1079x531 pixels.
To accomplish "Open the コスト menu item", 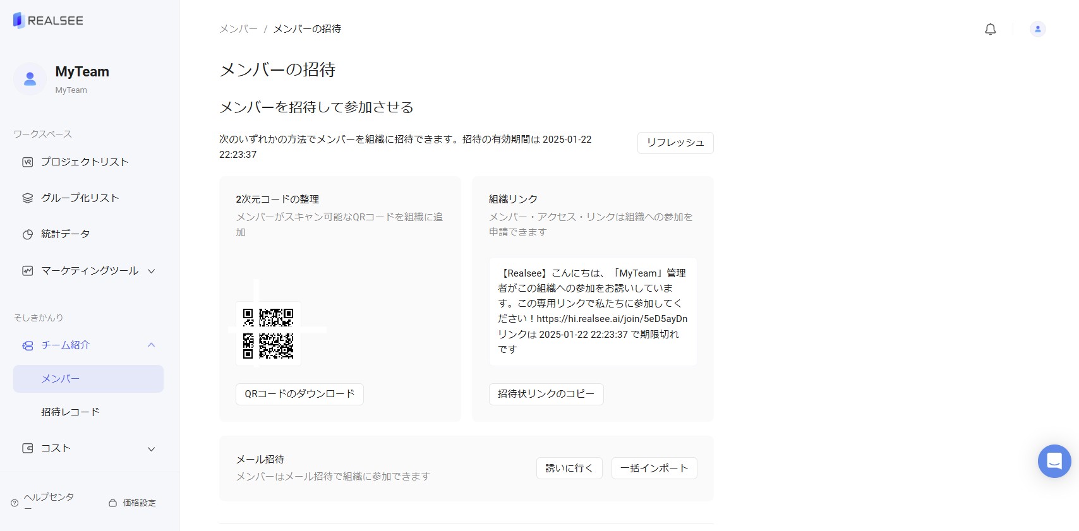I will tap(88, 448).
